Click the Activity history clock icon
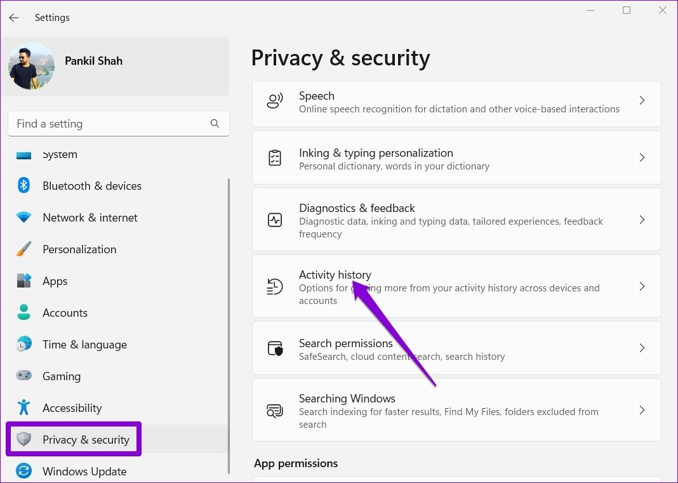Image resolution: width=678 pixels, height=483 pixels. tap(274, 287)
